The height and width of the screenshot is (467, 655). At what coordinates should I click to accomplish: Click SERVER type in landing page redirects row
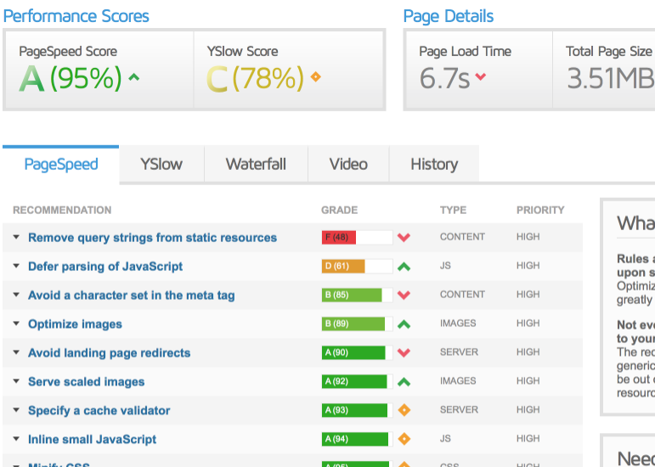[459, 352]
